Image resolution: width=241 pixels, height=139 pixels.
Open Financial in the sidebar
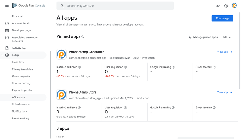point(17,16)
